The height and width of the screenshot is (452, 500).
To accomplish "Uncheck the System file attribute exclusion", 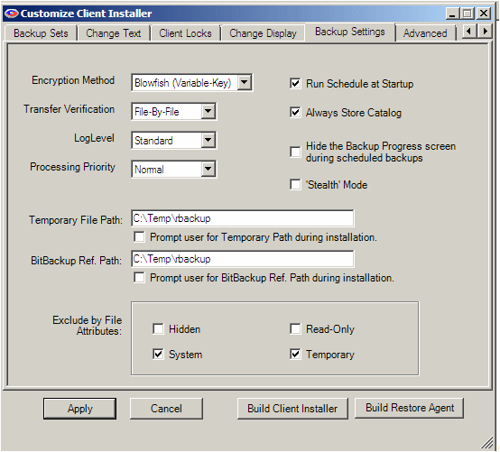I will (x=158, y=355).
